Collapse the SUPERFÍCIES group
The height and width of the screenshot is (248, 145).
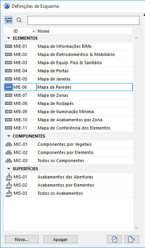pyautogui.click(x=9, y=169)
